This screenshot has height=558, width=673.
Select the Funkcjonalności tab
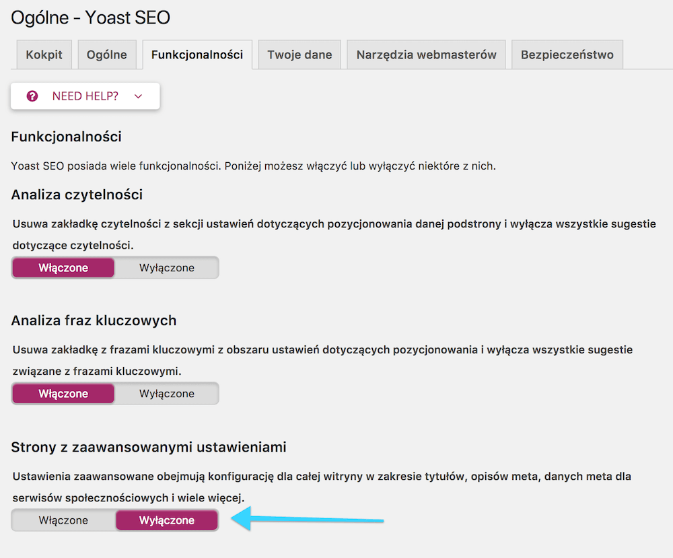click(197, 55)
